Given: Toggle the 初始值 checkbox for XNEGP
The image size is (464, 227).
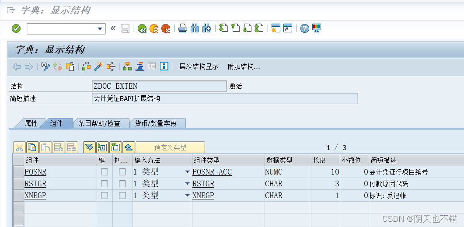Looking at the screenshot, I should (x=122, y=196).
